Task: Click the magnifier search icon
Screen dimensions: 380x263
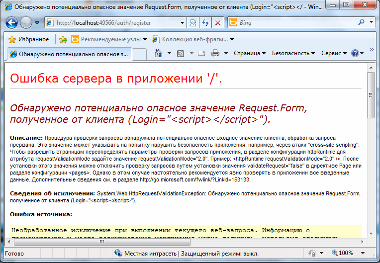Action: click(x=361, y=22)
